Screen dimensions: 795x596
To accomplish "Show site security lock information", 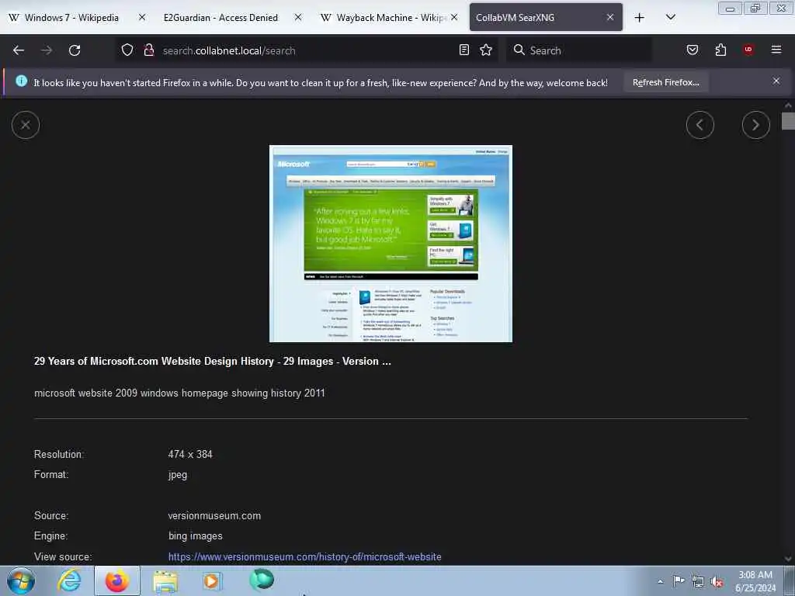I will (148, 50).
